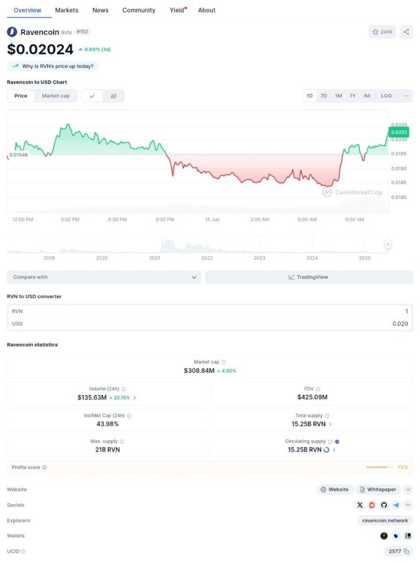Screen dimensions: 420x564
Task: Click the Vol/Mkt Cap info icon
Action: (129, 416)
